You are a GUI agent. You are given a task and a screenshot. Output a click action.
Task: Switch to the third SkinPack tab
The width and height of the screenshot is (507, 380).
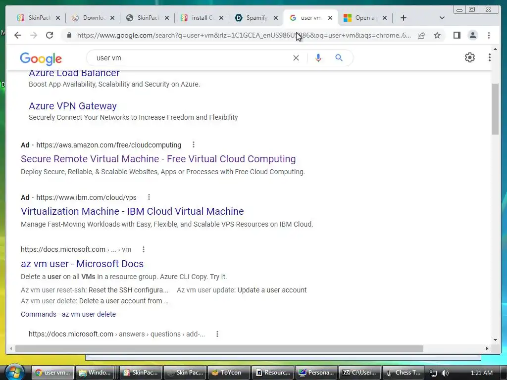tap(144, 18)
